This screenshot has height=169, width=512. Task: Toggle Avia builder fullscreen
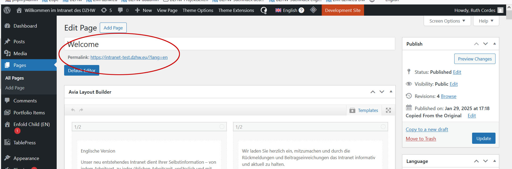(388, 110)
